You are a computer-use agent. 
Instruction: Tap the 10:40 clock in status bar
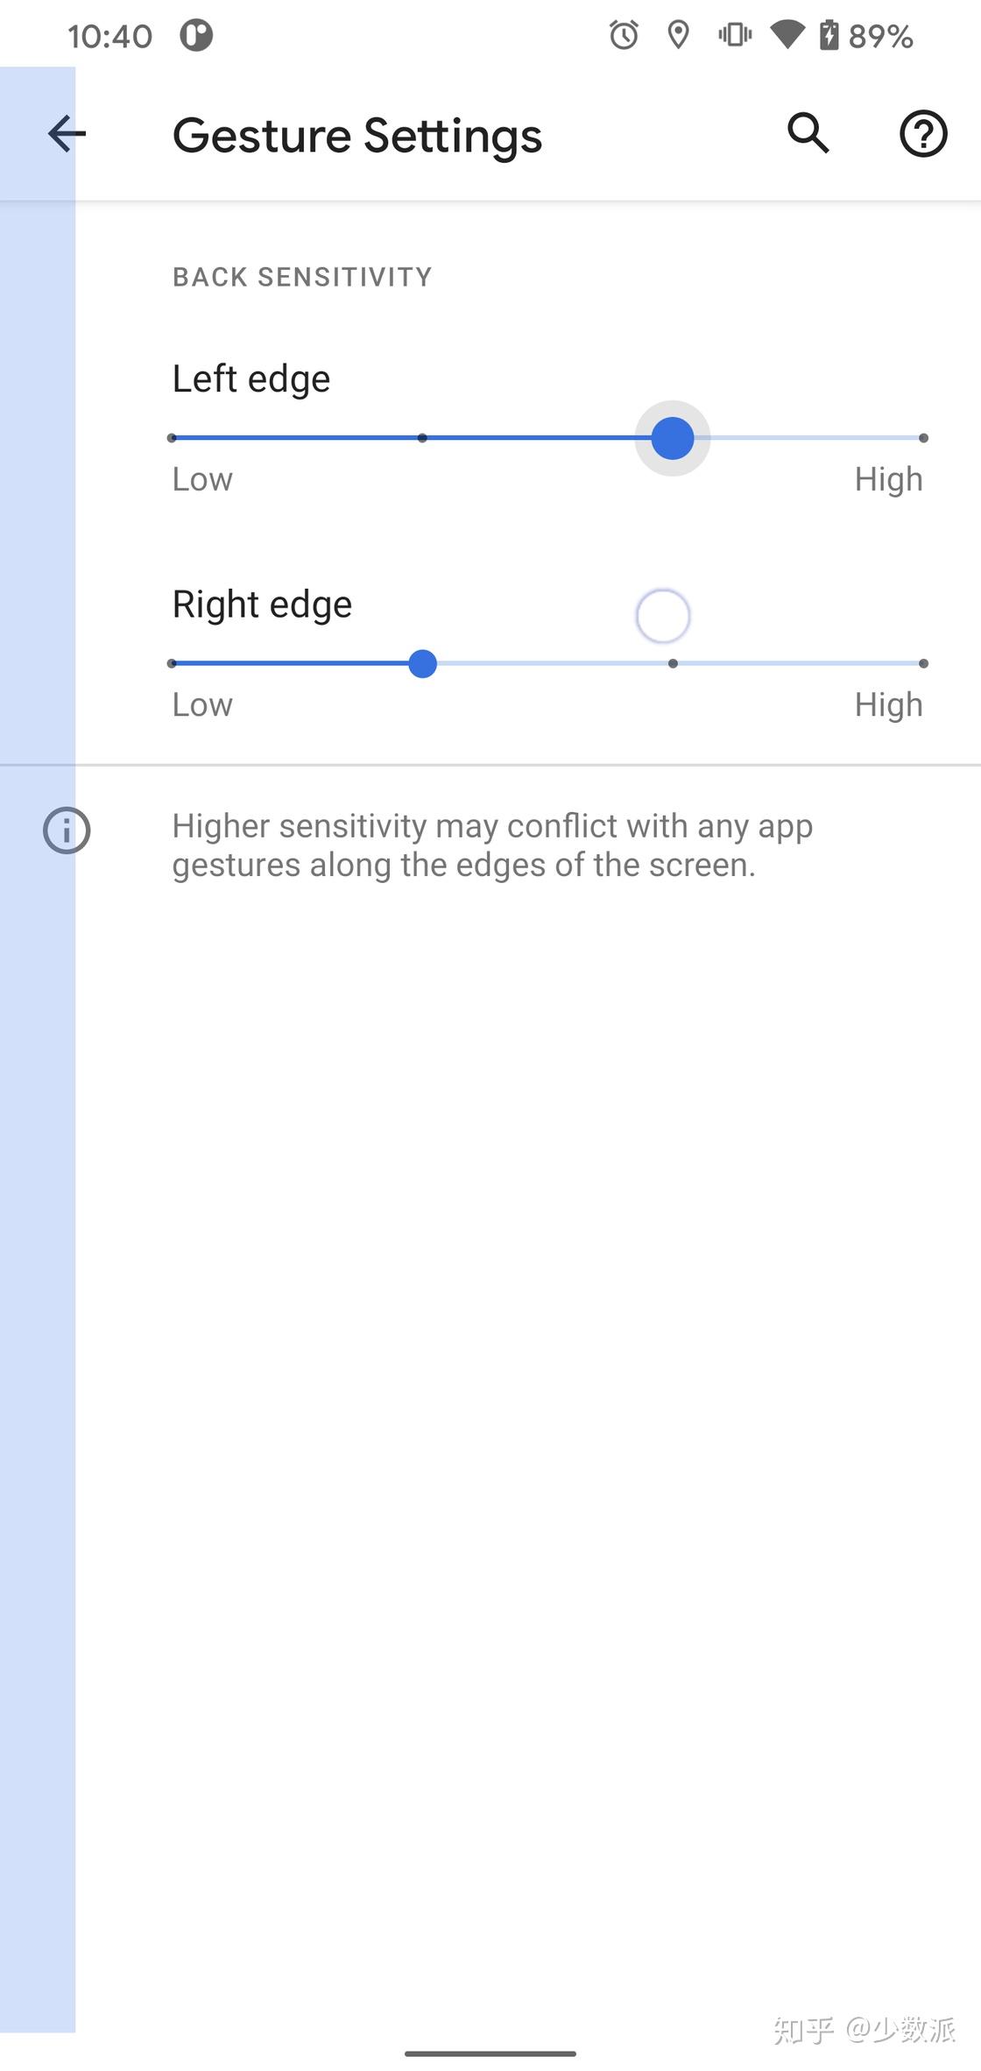[109, 37]
